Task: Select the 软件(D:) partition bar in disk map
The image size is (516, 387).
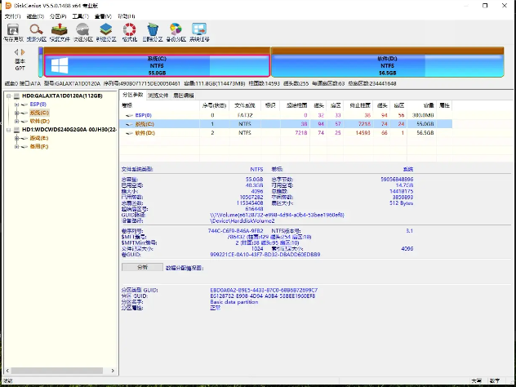Action: (386, 64)
